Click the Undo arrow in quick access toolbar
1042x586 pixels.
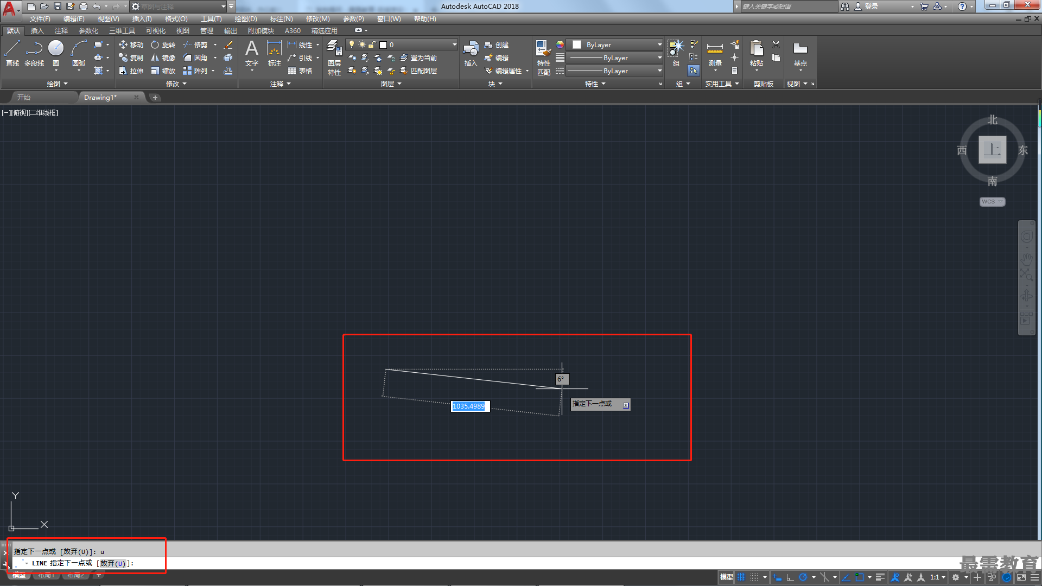(97, 7)
